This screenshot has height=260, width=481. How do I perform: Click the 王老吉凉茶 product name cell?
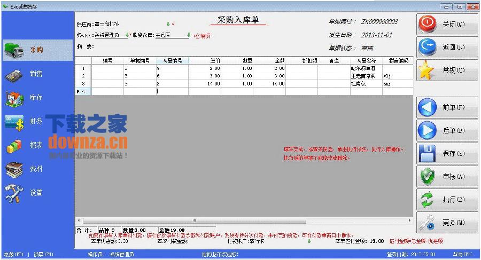366,76
